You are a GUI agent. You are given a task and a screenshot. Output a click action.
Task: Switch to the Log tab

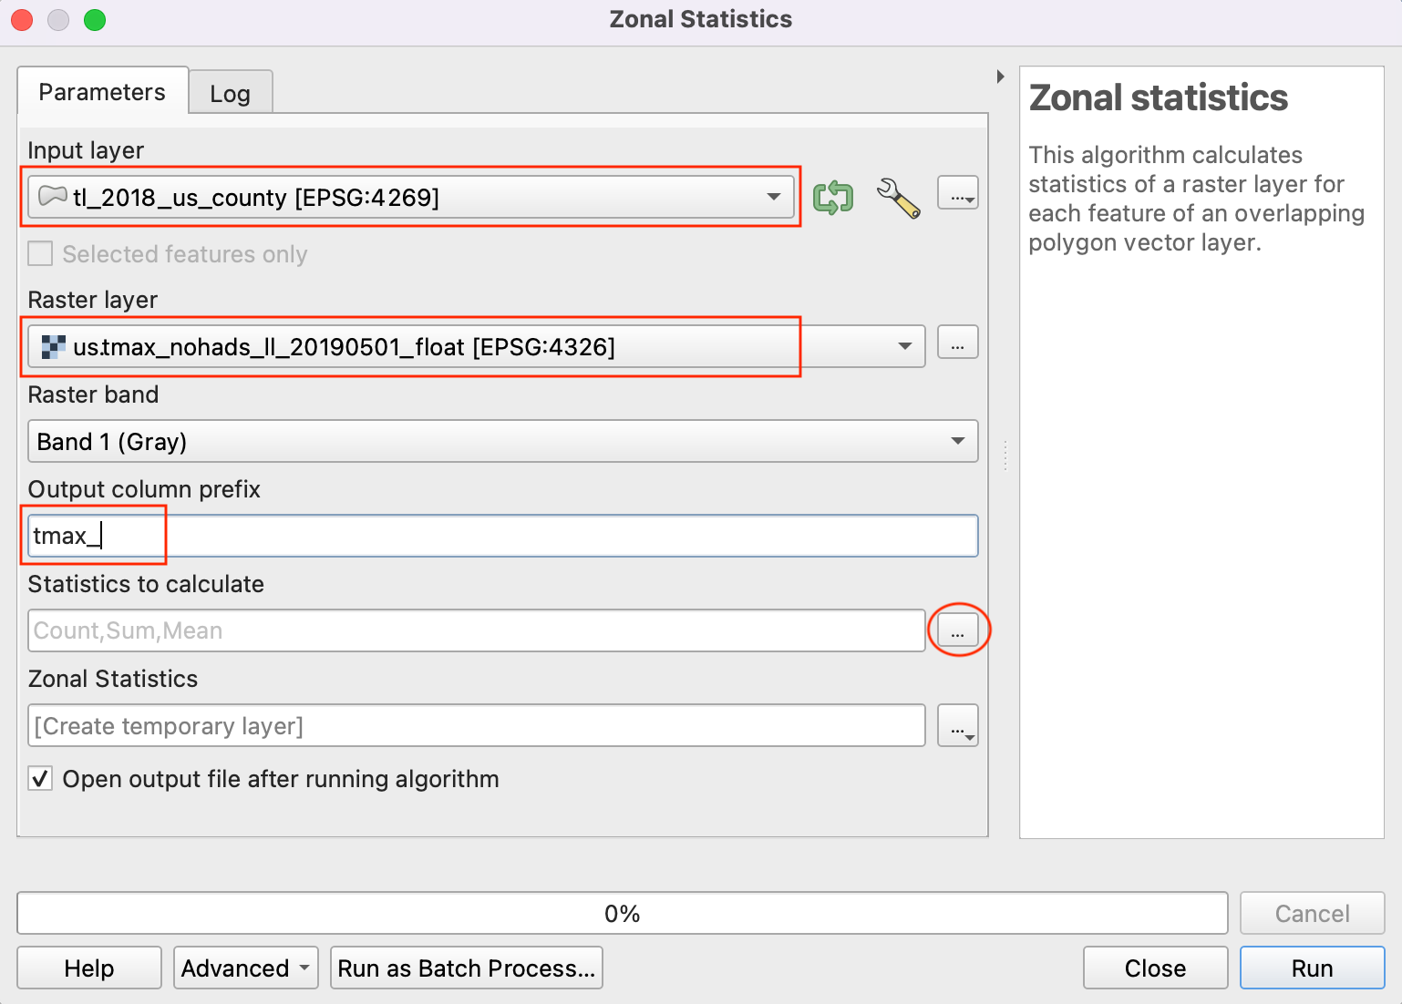pyautogui.click(x=230, y=94)
